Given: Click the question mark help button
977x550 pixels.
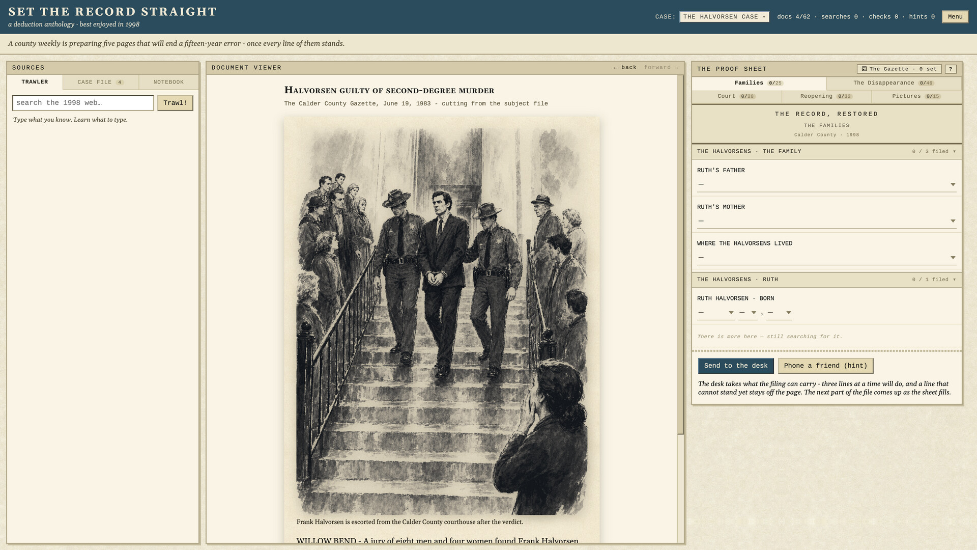Looking at the screenshot, I should 950,69.
